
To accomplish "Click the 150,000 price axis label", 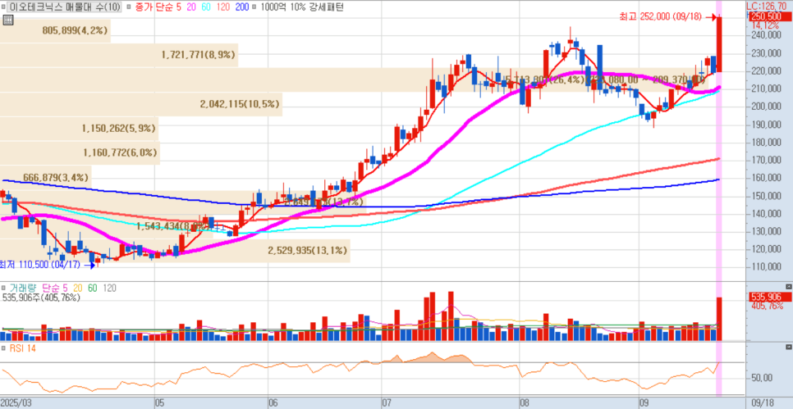I will (x=765, y=196).
